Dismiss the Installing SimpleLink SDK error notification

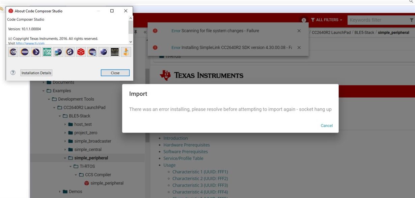coord(299,48)
